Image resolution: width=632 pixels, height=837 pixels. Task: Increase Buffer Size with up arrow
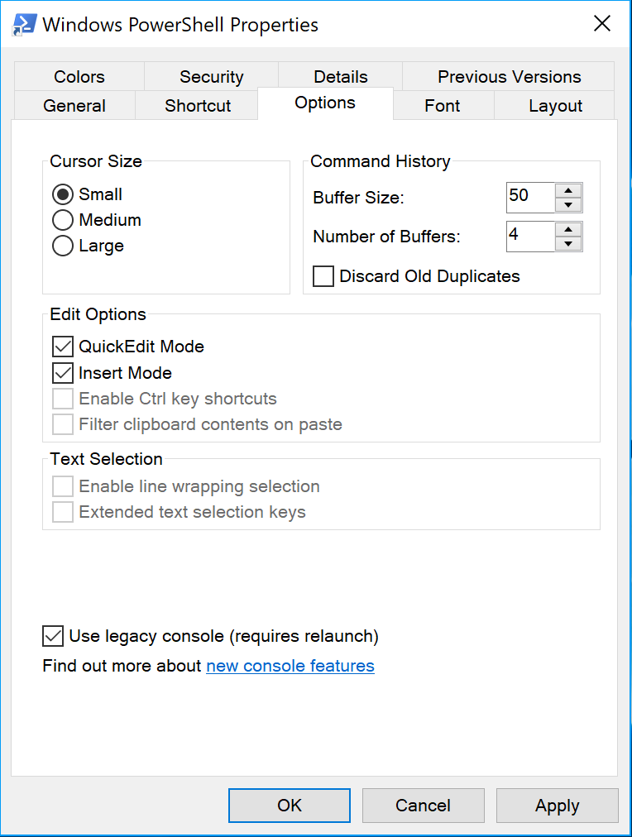click(x=568, y=190)
